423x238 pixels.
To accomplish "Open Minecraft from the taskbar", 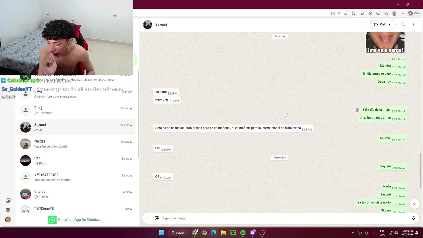I will click(x=233, y=233).
